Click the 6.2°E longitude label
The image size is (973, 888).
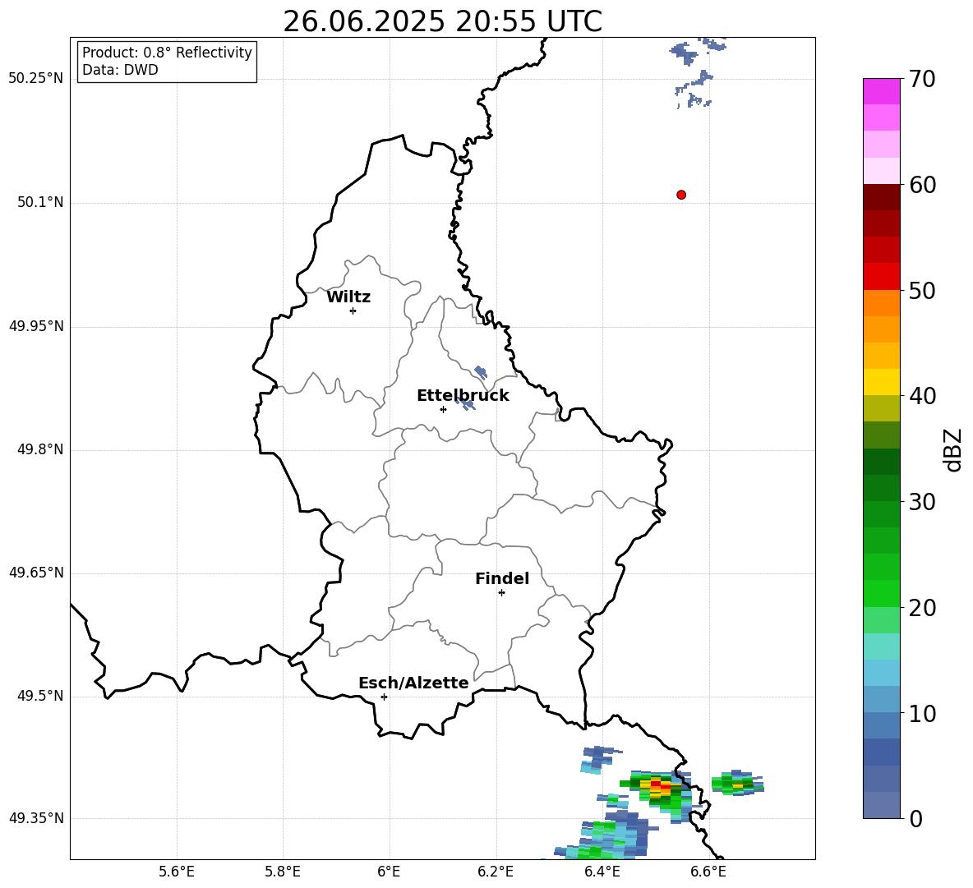(496, 872)
